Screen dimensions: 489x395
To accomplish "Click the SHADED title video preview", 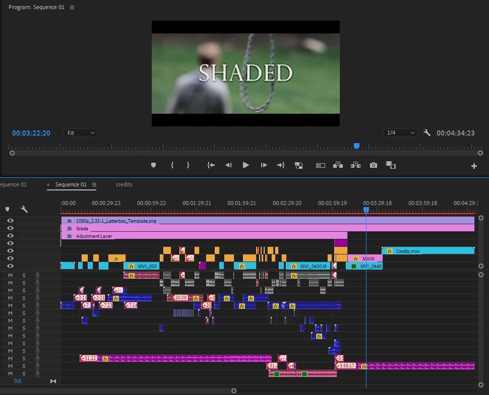I will coord(246,73).
